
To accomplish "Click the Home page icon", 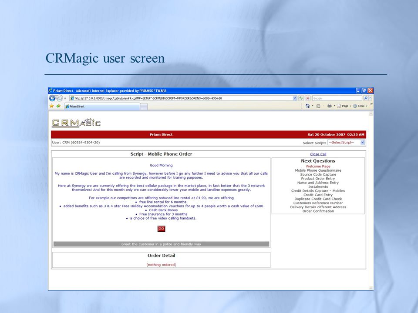I will tap(308, 106).
